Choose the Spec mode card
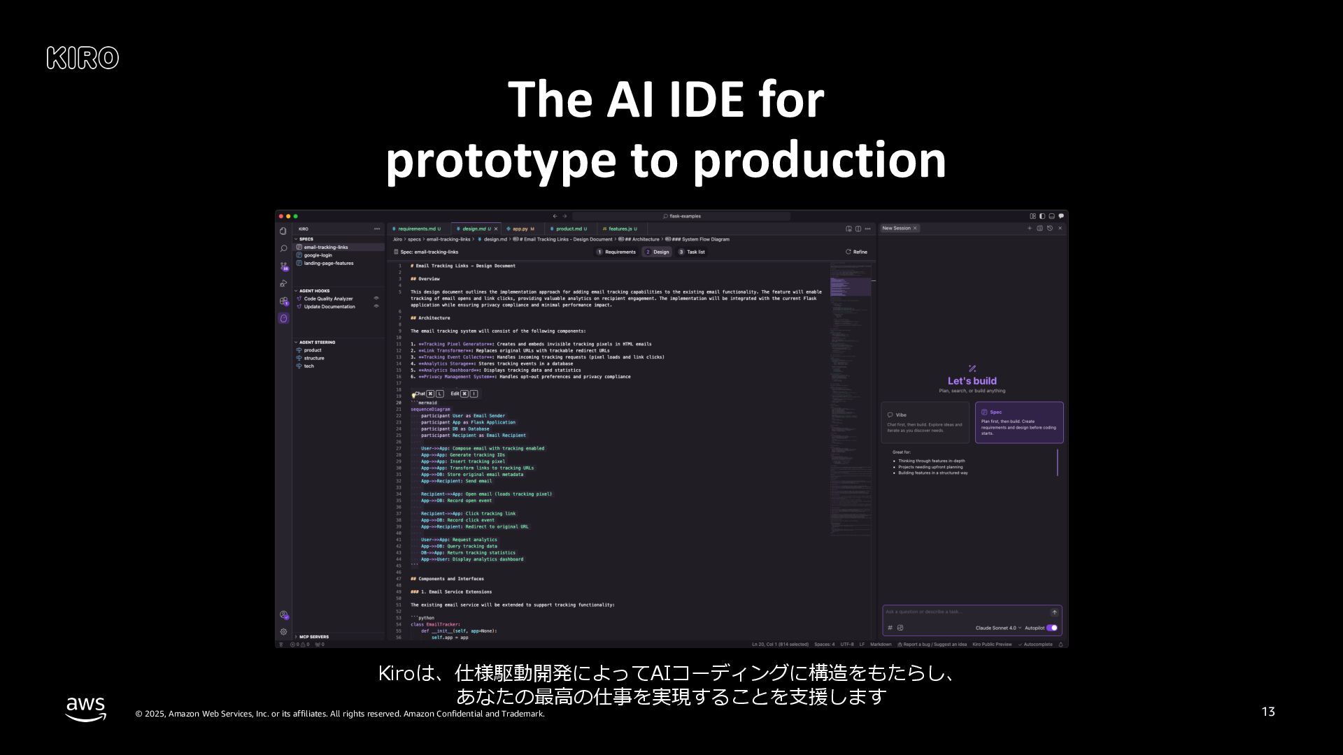Image resolution: width=1343 pixels, height=755 pixels. (x=1019, y=422)
